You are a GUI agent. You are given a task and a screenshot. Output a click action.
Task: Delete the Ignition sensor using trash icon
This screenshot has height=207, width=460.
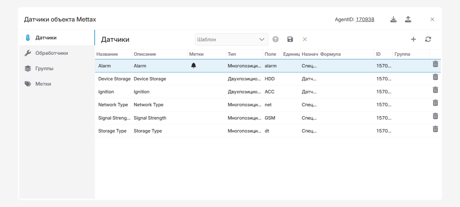[435, 90]
